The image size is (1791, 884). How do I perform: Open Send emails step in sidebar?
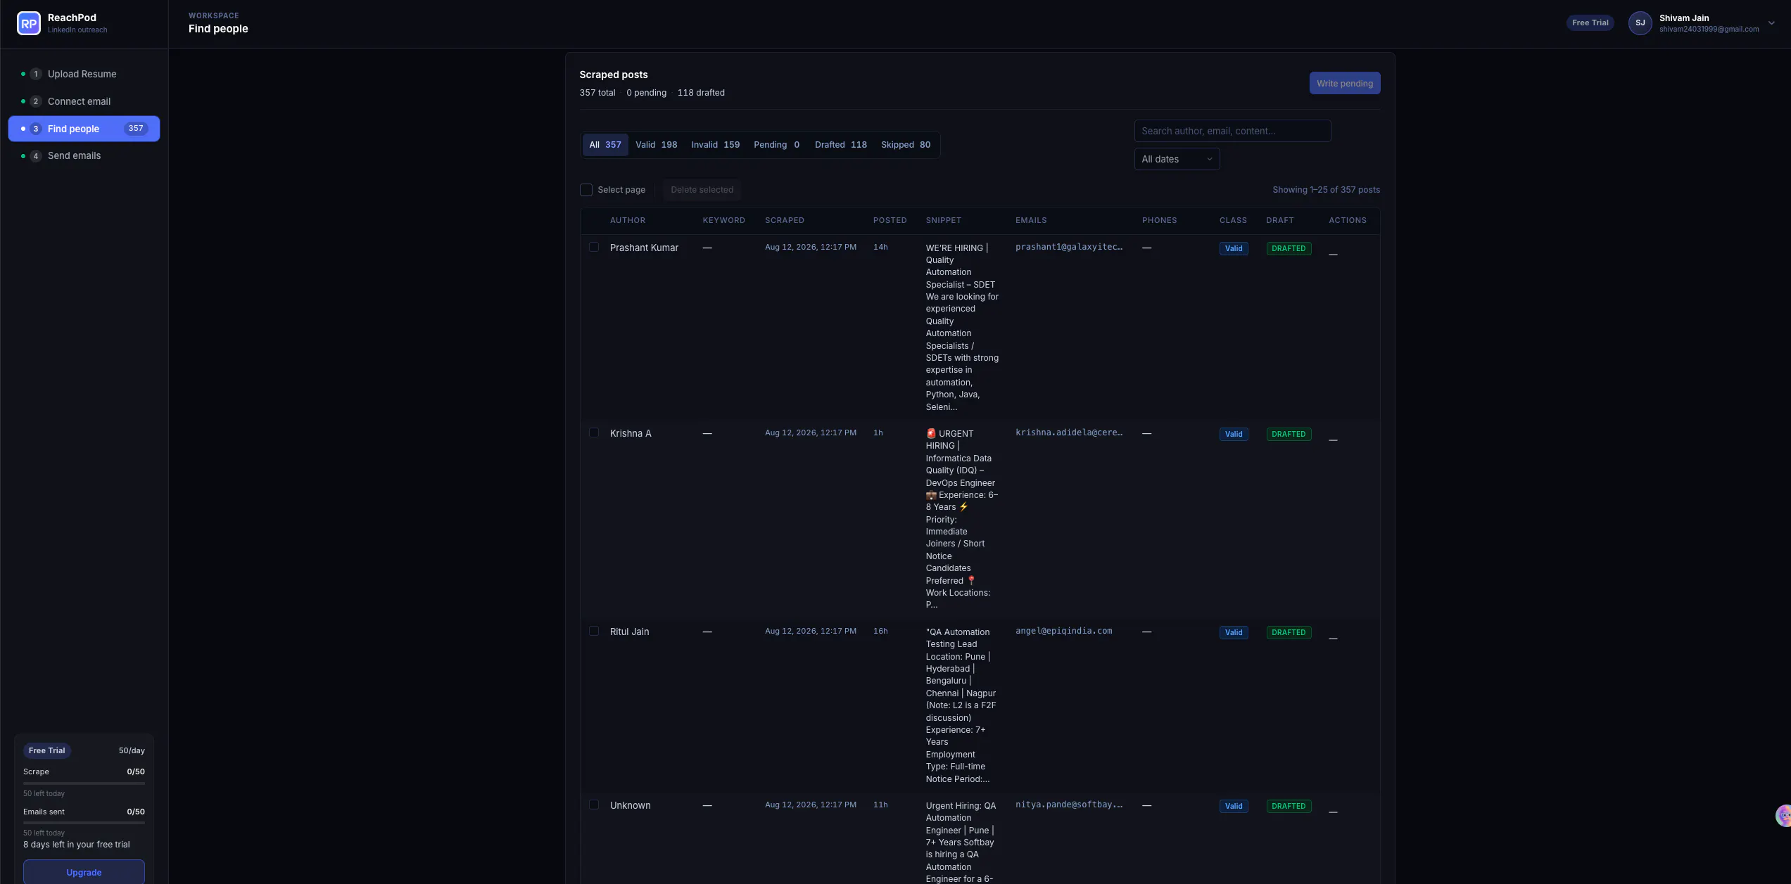(84, 156)
